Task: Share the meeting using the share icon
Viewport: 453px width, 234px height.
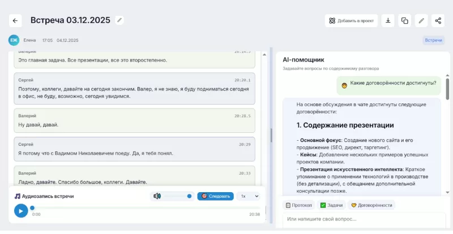Action: (x=438, y=21)
